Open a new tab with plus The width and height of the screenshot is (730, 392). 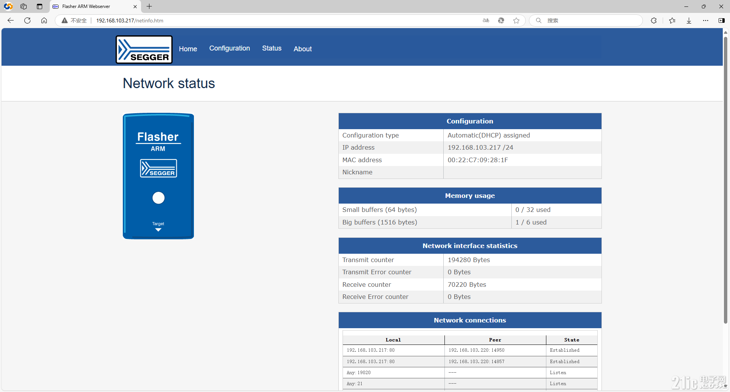coord(149,6)
